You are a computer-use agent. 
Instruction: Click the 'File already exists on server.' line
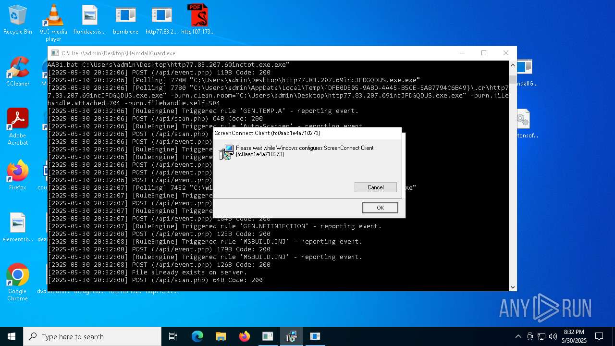148,272
